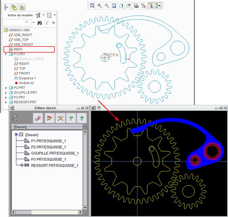Select ASM0001.ASM in model tree
Screen dimensions: 228x217
click(x=19, y=30)
